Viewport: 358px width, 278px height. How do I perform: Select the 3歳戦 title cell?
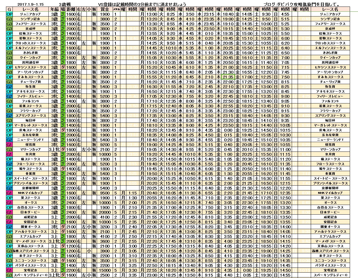pos(65,4)
